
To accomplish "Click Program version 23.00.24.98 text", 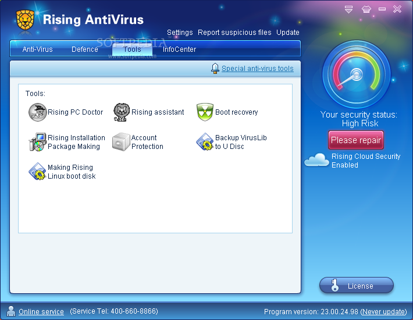I will point(311,312).
